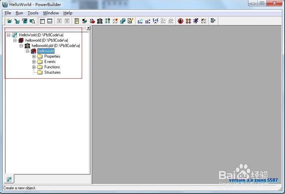The width and height of the screenshot is (285, 194).
Task: Open the Browser toolbar icon
Action: tap(84, 21)
